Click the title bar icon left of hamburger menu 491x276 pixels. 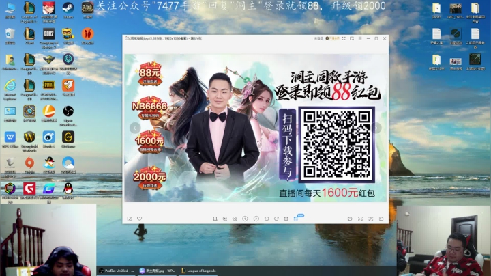352,38
